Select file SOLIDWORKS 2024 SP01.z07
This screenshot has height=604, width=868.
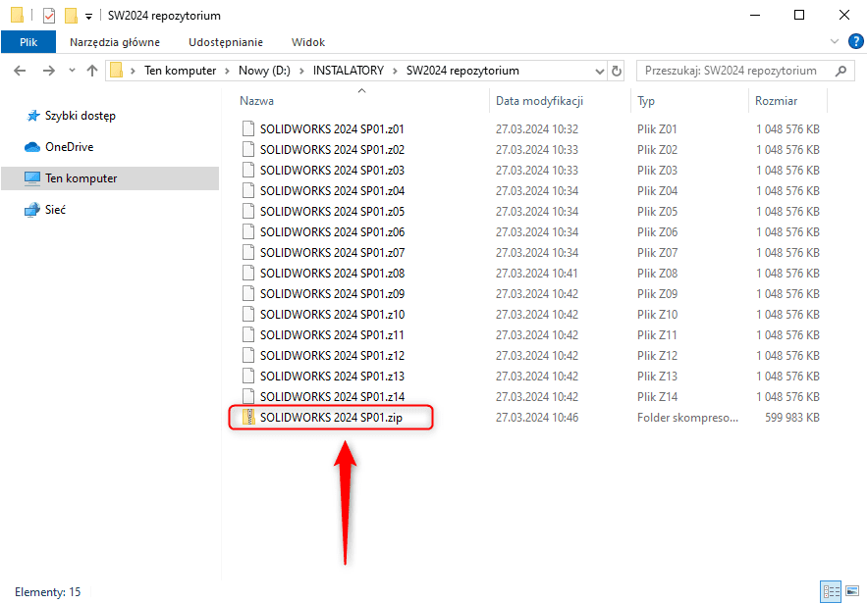332,253
